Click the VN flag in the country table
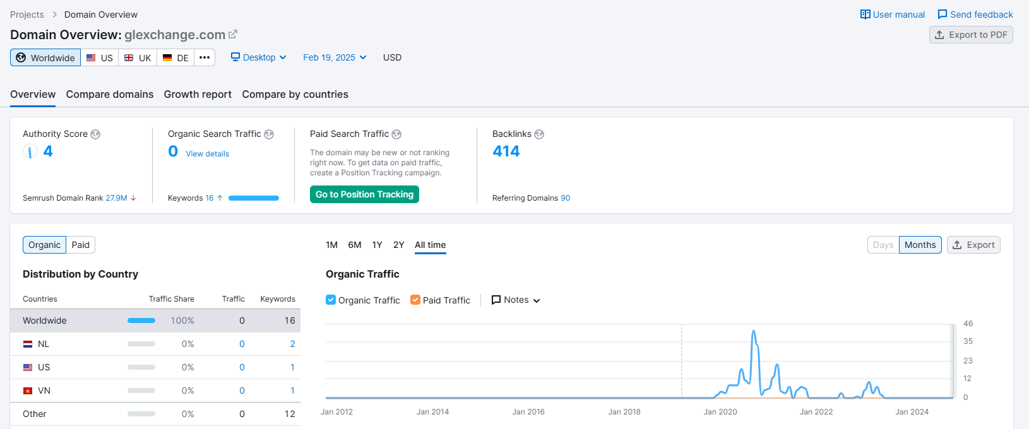This screenshot has width=1029, height=429. click(x=28, y=391)
